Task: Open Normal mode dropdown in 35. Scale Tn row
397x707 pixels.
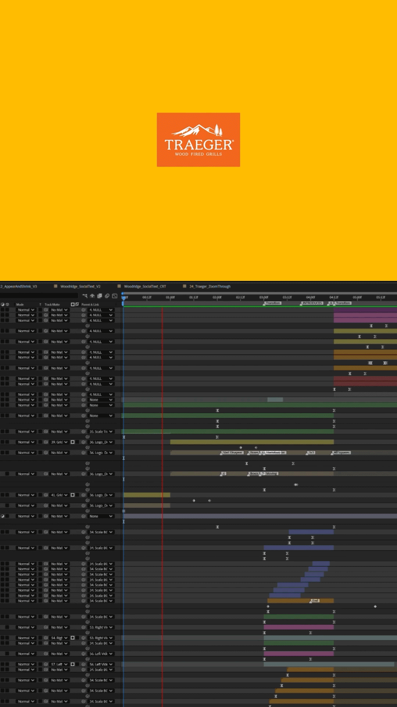Action: (x=26, y=432)
